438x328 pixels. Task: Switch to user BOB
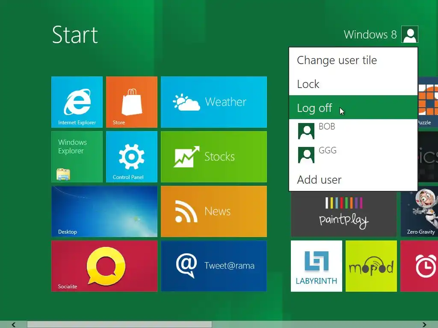coord(353,131)
